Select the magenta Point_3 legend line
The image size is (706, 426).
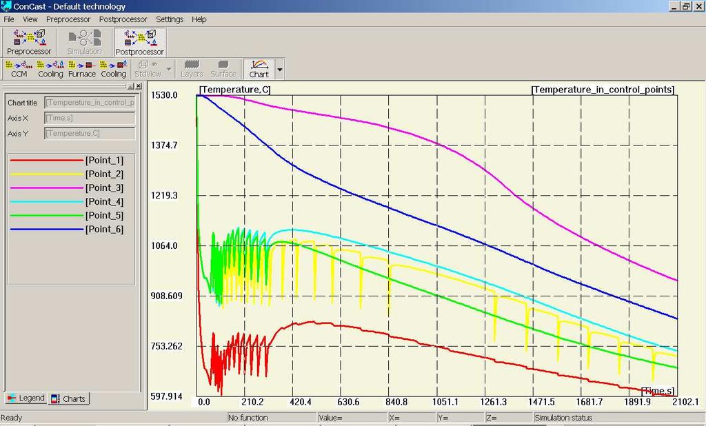tap(47, 187)
